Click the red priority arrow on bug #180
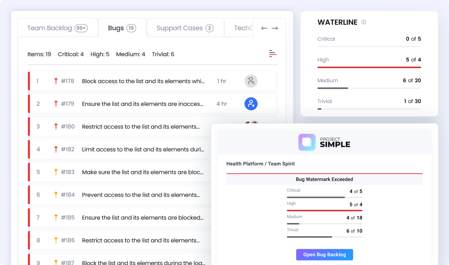 [x=56, y=127]
